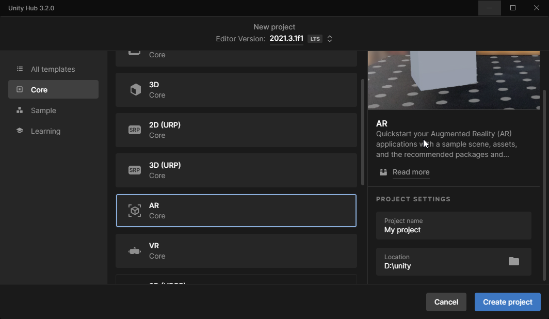
Task: Select the AR template icon
Action: (x=135, y=210)
